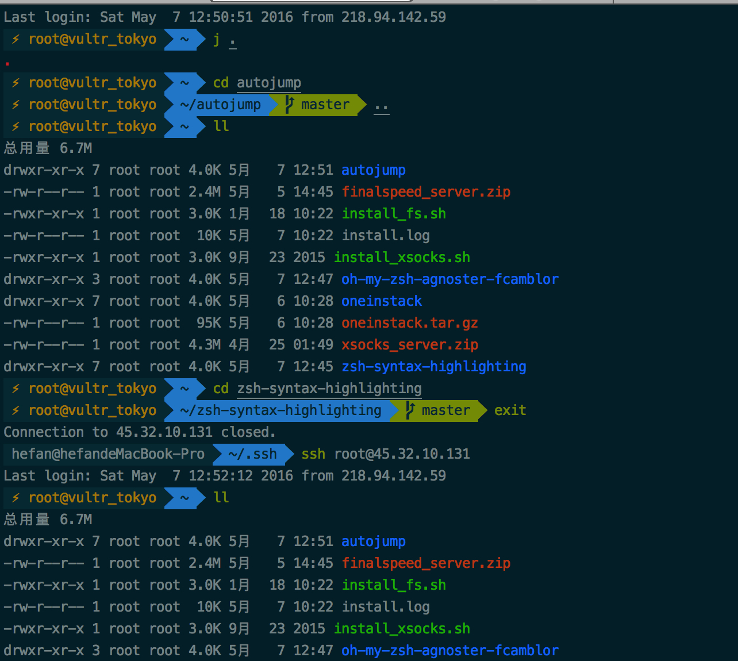Click the '01:49' timestamp of xsocks_server.zip
This screenshot has width=738, height=661.
coord(313,345)
